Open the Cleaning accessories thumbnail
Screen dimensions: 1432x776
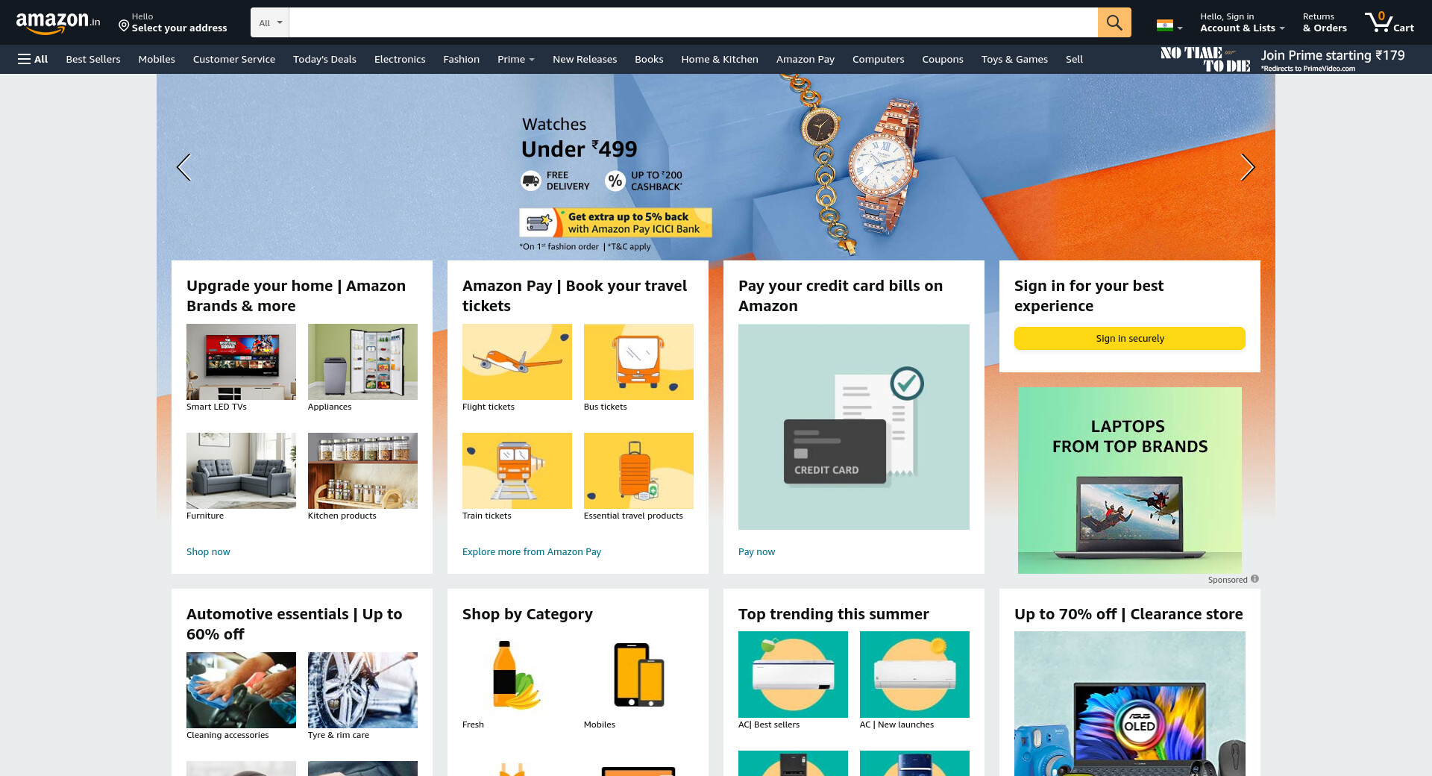pyautogui.click(x=241, y=690)
